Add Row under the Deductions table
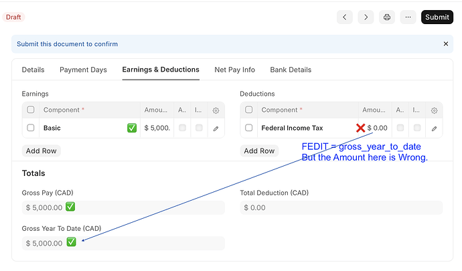This screenshot has width=462, height=271. (x=259, y=151)
